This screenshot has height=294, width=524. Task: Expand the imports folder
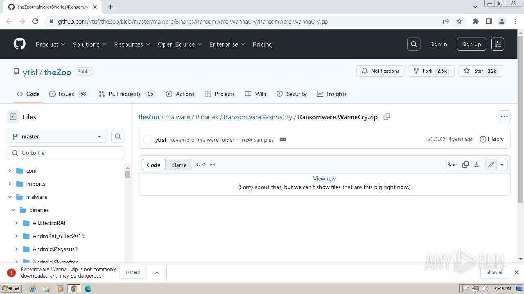coord(10,184)
